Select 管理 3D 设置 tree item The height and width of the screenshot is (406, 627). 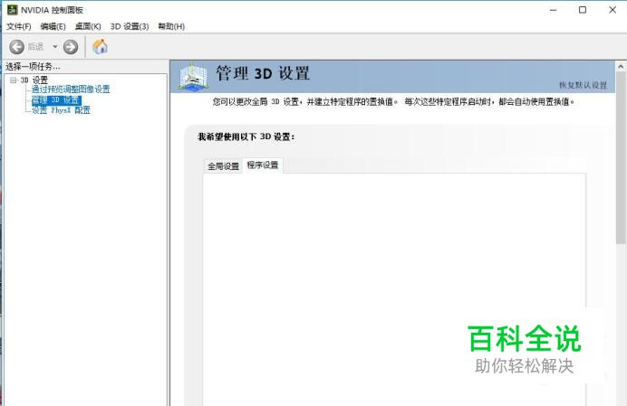pyautogui.click(x=56, y=99)
